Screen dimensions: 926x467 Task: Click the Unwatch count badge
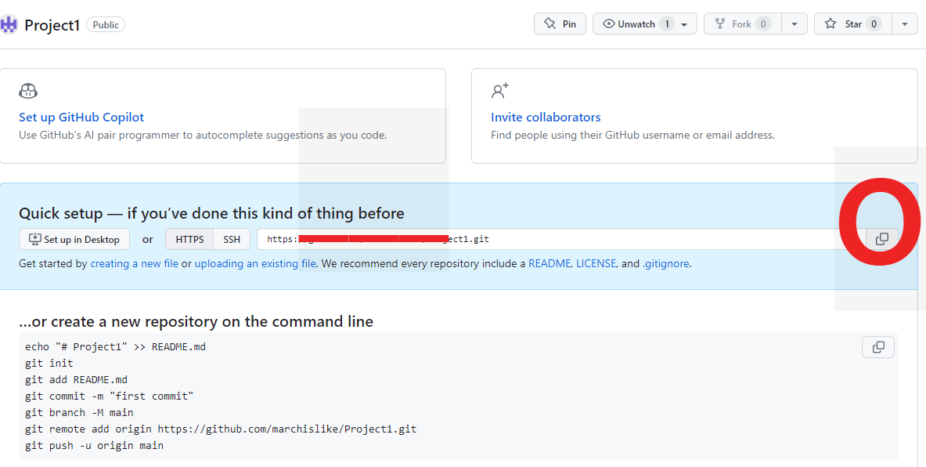tap(668, 24)
